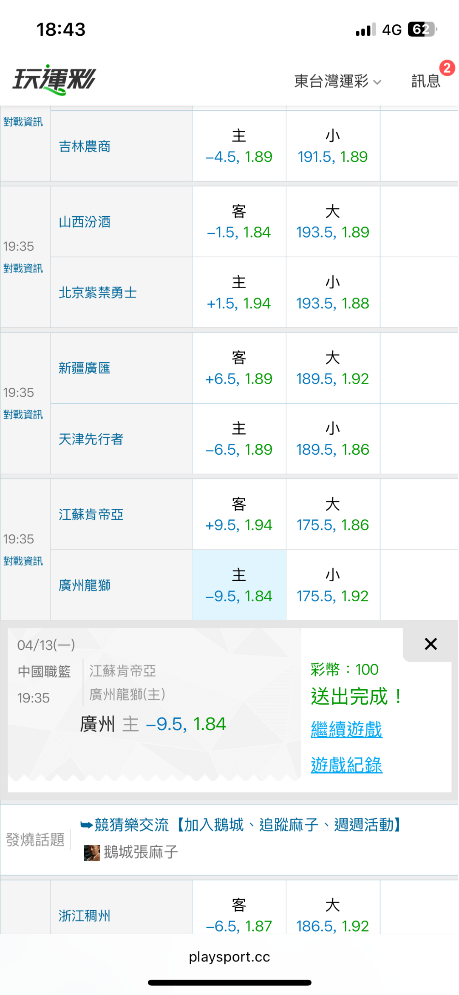Select 山西汾酒 over 193.5, 1.89
Image resolution: width=459 pixels, height=995 pixels.
point(333,222)
